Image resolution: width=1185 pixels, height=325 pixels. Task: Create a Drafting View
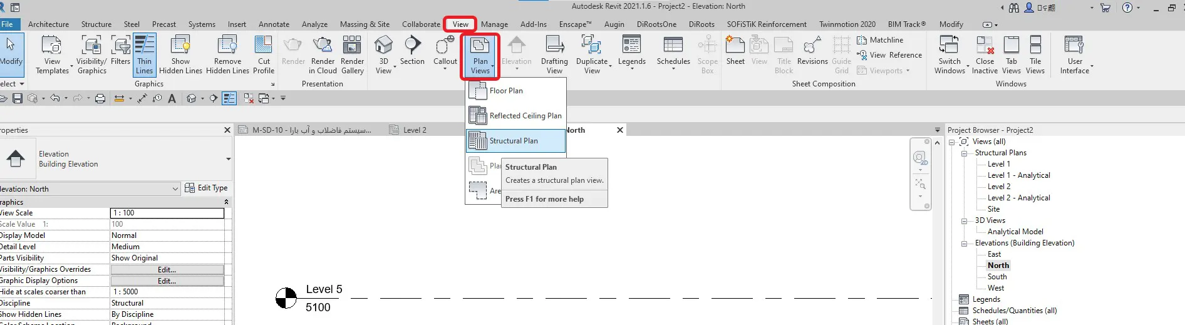pyautogui.click(x=554, y=54)
